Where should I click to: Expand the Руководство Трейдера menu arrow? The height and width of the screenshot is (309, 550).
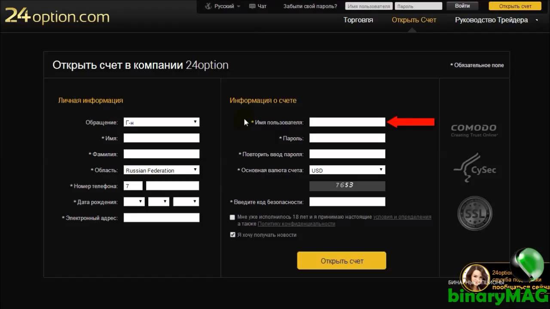tap(537, 20)
